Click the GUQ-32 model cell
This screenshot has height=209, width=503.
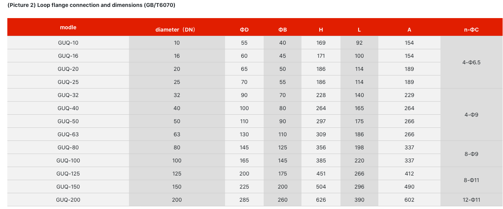tap(68, 95)
